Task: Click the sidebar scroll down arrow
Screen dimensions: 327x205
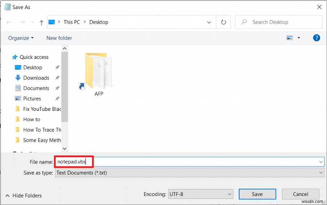Action: pyautogui.click(x=65, y=149)
